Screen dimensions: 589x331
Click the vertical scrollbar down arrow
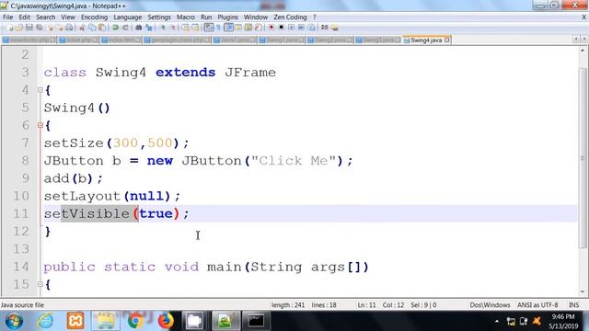point(583,291)
